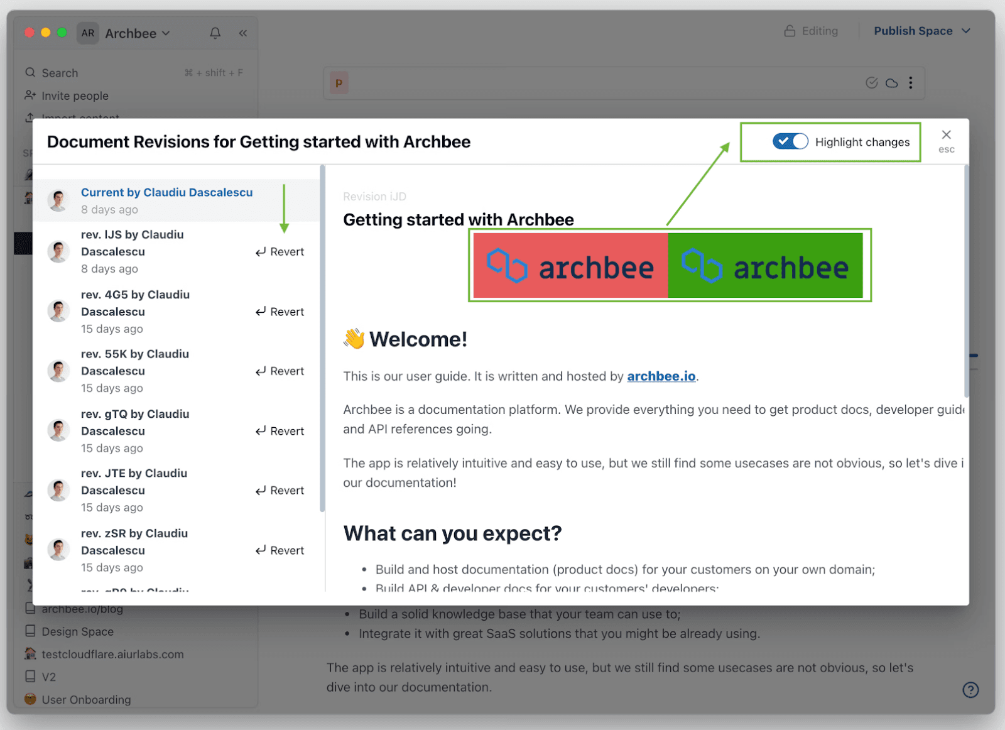Image resolution: width=1005 pixels, height=730 pixels.
Task: Collapse the sidebar with double chevron icon
Action: (x=243, y=33)
